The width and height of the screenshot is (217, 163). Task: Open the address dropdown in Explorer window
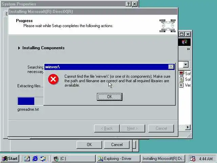point(185,65)
